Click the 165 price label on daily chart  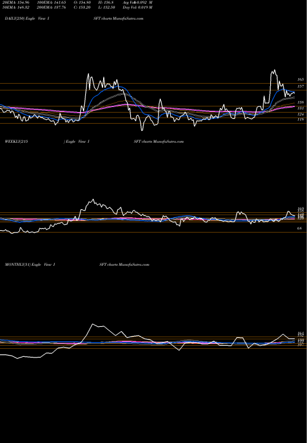tap(300, 79)
